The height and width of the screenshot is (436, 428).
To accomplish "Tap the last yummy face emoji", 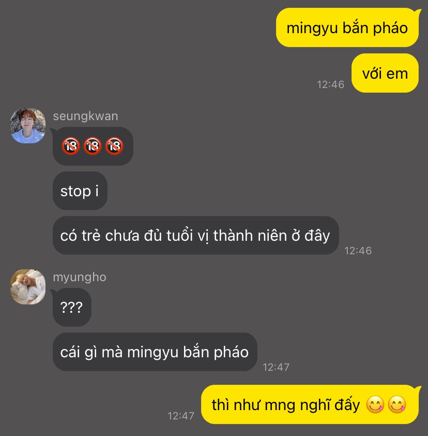I will click(x=397, y=404).
